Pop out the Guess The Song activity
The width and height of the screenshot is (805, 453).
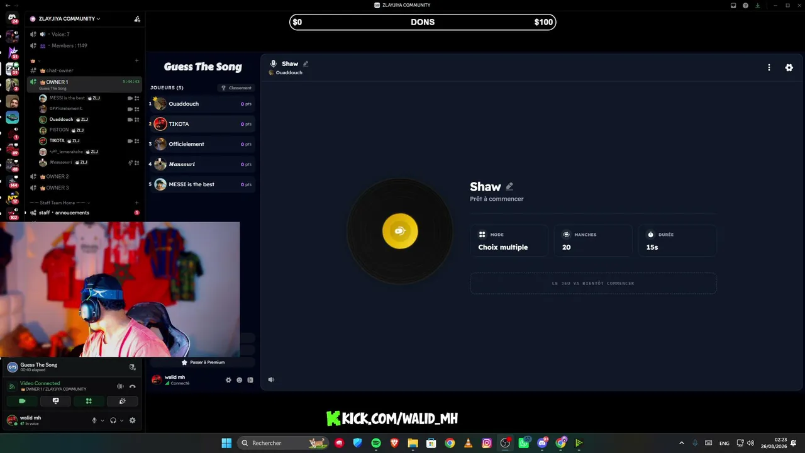click(x=132, y=367)
